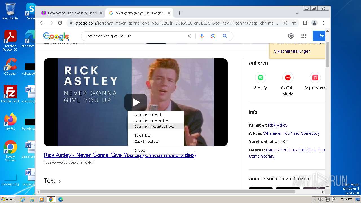This screenshot has width=361, height=203.
Task: Listen on Spotify icon
Action: [x=261, y=78]
